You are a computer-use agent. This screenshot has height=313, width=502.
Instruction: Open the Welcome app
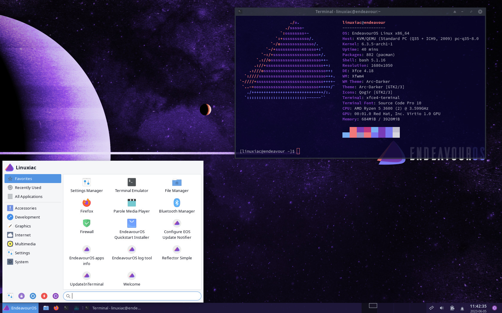[x=132, y=279]
